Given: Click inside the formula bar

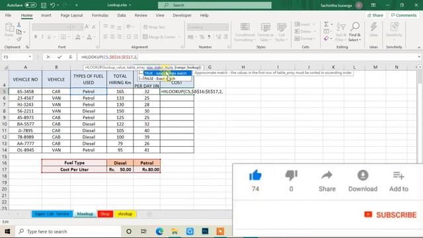Looking at the screenshot, I should pyautogui.click(x=247, y=57).
